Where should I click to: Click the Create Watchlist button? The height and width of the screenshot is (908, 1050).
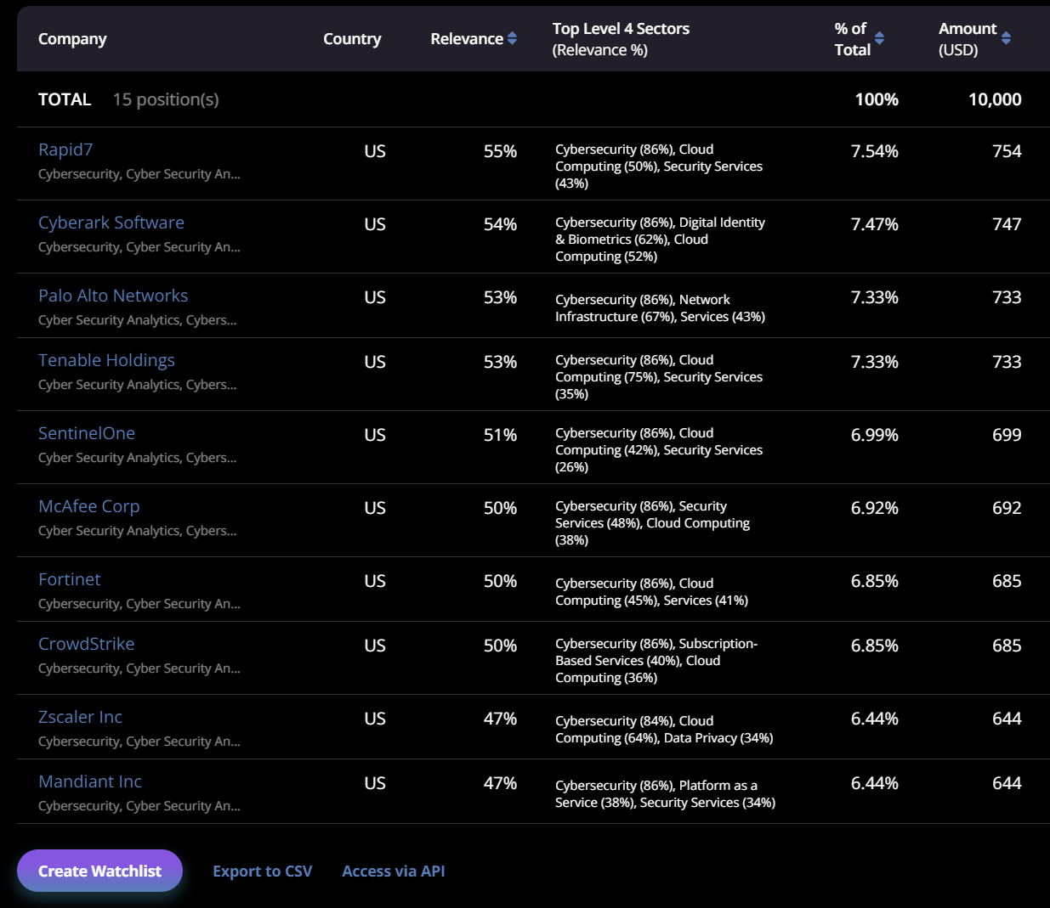(x=99, y=871)
